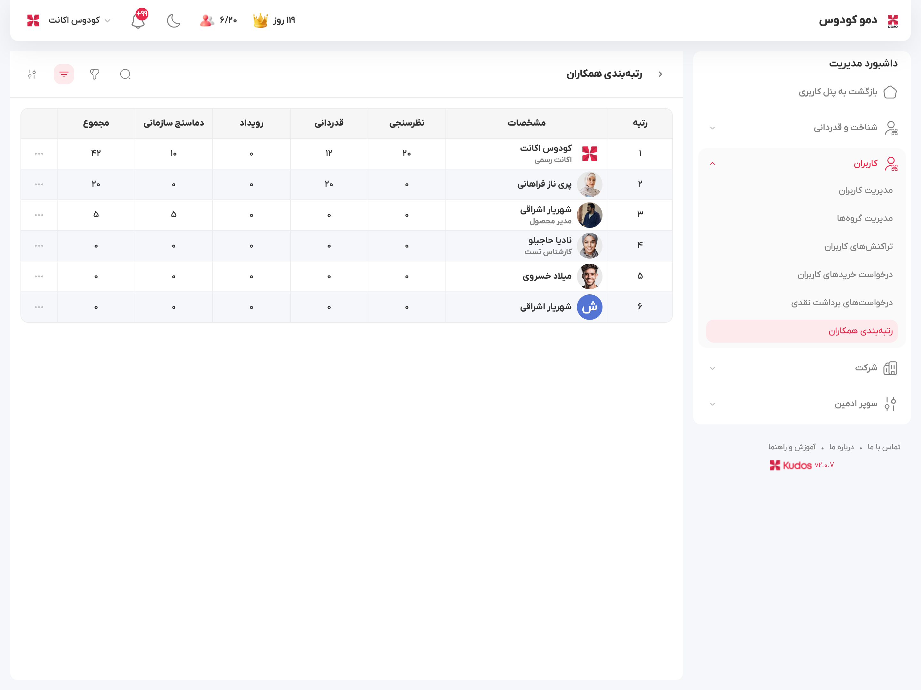This screenshot has width=921, height=690.
Task: Open table settings sliders icon
Action: [32, 74]
